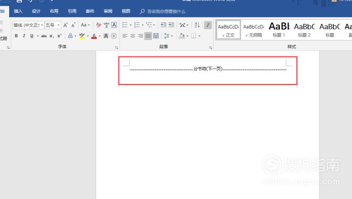This screenshot has width=352, height=199.
Task: Toggle justify alignment
Action: (148, 36)
